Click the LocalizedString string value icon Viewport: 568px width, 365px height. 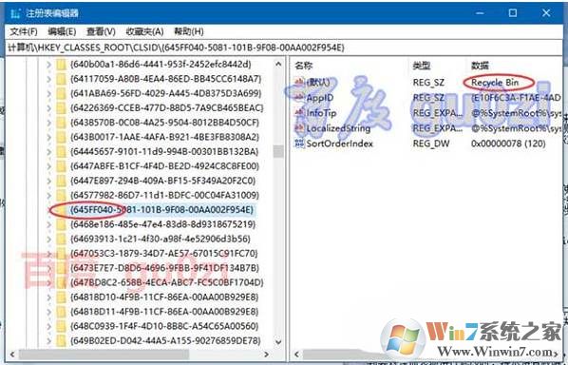[x=299, y=128]
